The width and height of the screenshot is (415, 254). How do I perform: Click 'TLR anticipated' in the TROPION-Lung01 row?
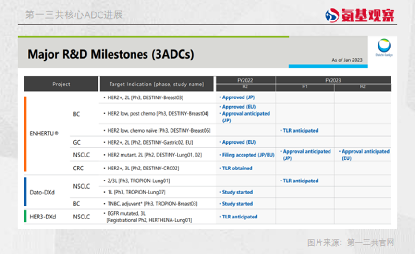pyautogui.click(x=300, y=181)
